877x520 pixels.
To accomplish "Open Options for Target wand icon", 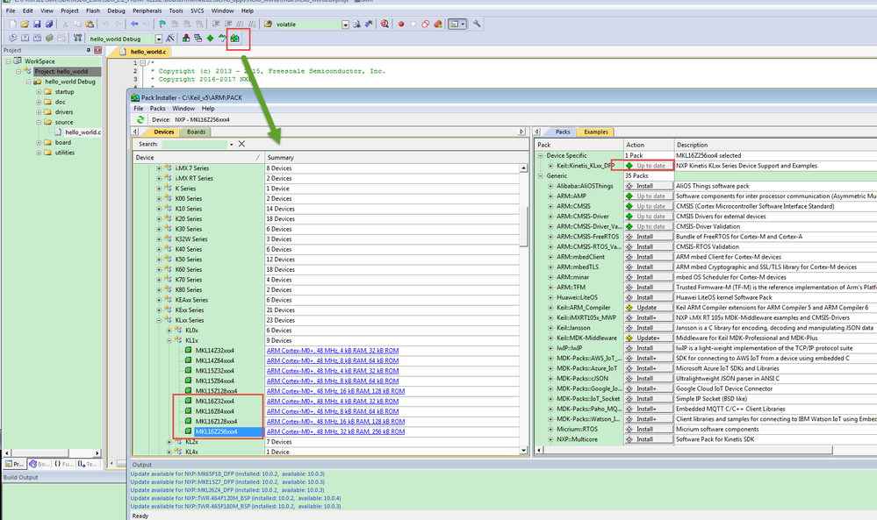I will (x=170, y=38).
